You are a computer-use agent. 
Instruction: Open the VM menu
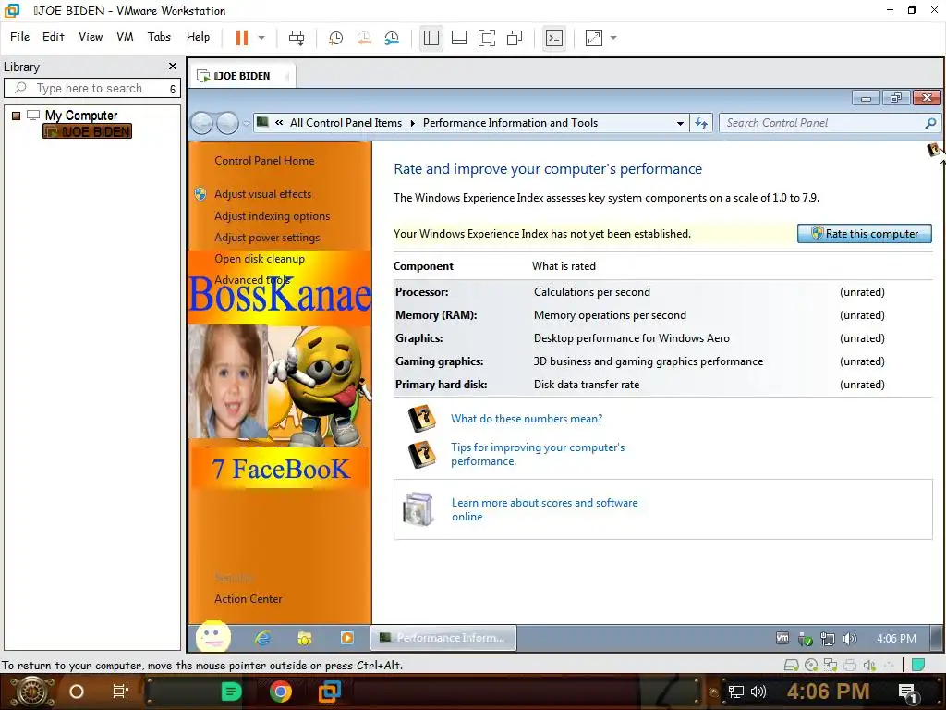pos(125,37)
